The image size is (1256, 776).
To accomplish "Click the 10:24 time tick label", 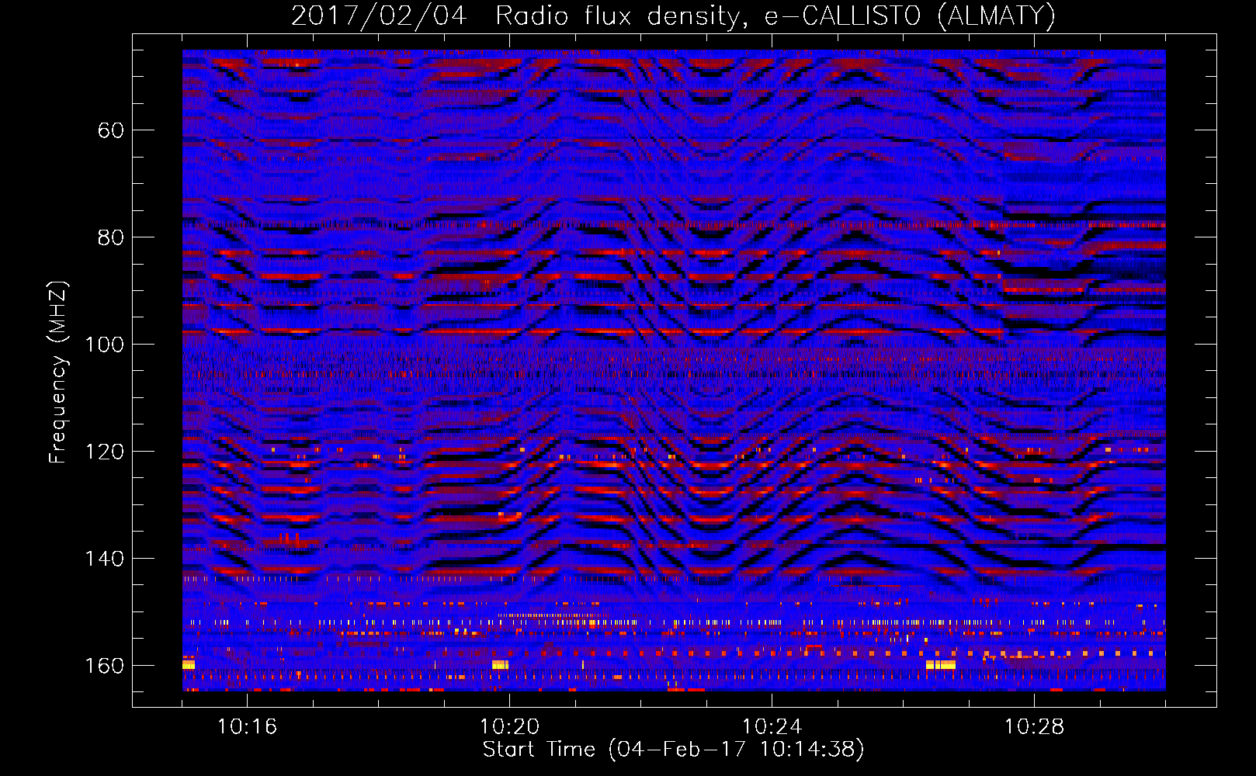I will [x=772, y=727].
